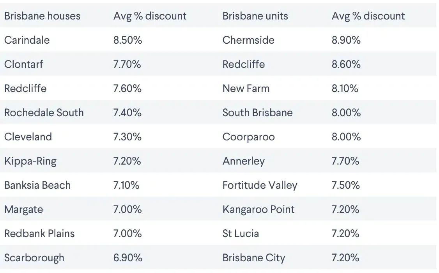
Task: Select the Kippa-Ring cell
Action: [30, 161]
